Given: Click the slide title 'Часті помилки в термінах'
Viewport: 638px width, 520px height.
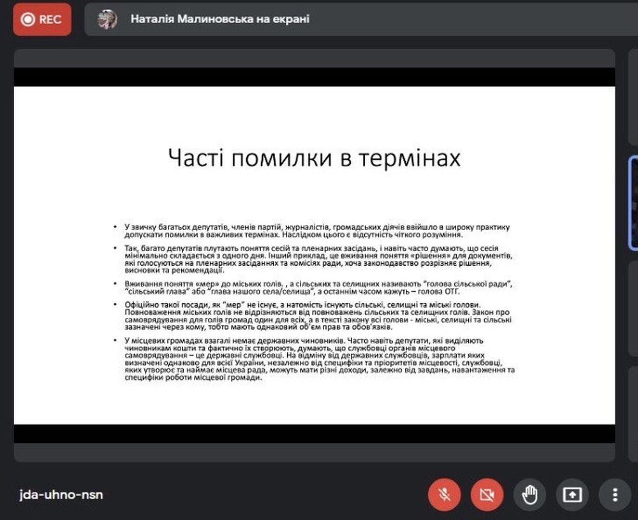Looking at the screenshot, I should 314,158.
